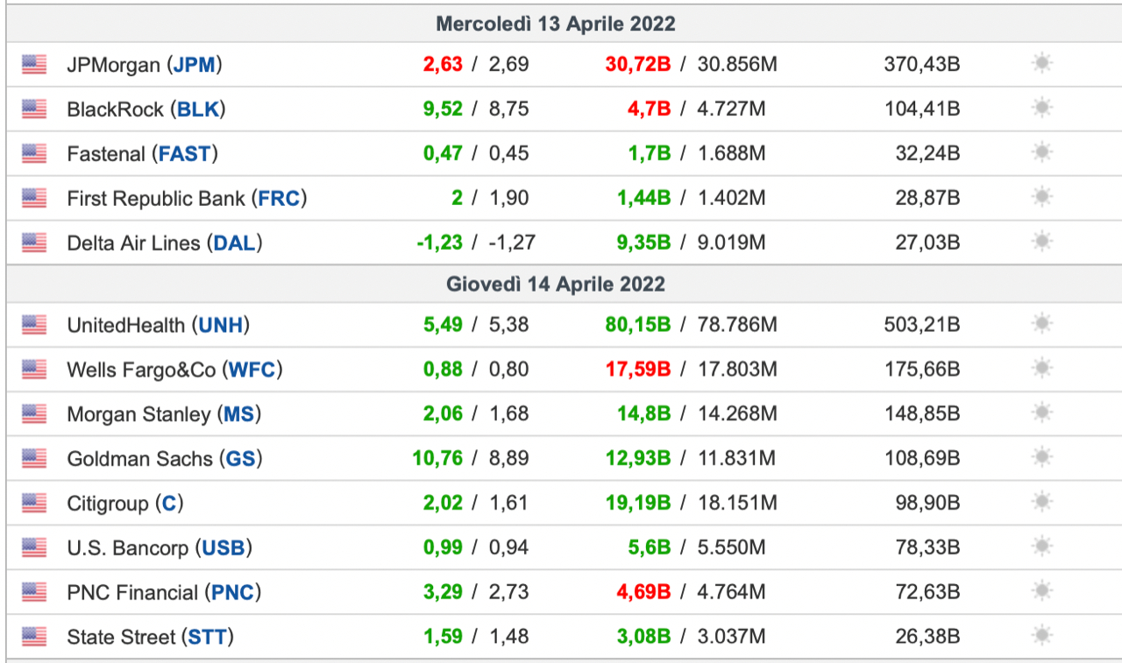Click the US flag icon beside Fastenal
The image size is (1122, 663).
(x=34, y=153)
